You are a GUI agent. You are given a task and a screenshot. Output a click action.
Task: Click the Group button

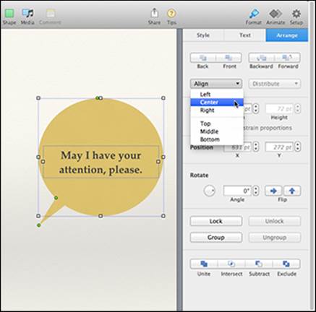point(216,238)
